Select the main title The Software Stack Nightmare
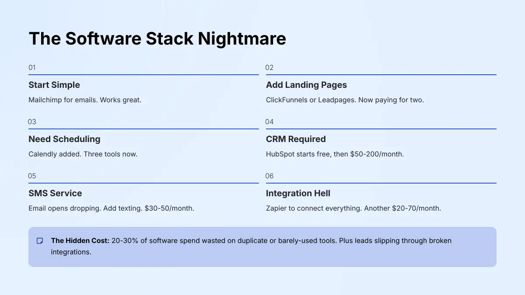Screen dimensions: 525x295 157,38
